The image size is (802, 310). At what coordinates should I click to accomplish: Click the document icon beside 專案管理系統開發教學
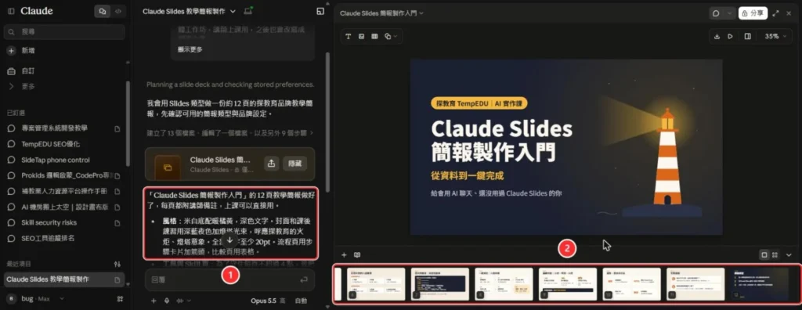[117, 129]
